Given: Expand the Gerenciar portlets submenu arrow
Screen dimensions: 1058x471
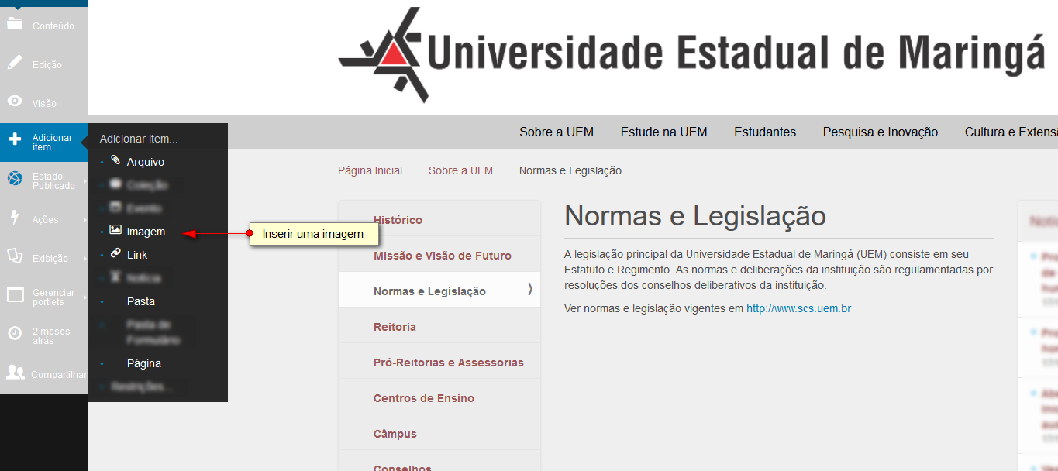Looking at the screenshot, I should coord(84,297).
